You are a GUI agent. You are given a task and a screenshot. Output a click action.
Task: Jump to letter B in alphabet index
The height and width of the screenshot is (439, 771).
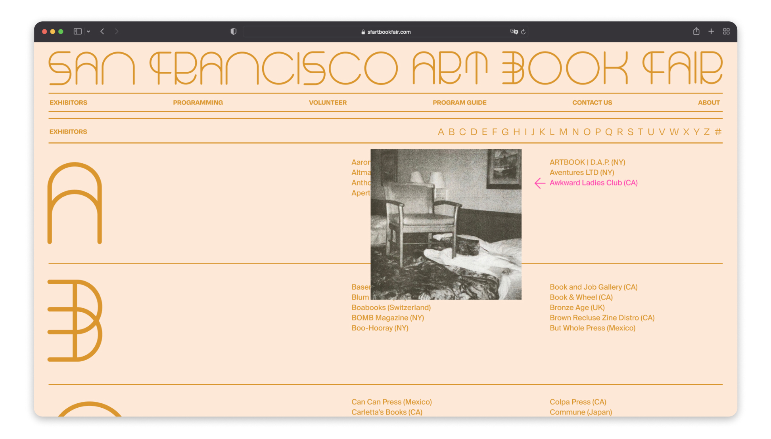pyautogui.click(x=452, y=132)
